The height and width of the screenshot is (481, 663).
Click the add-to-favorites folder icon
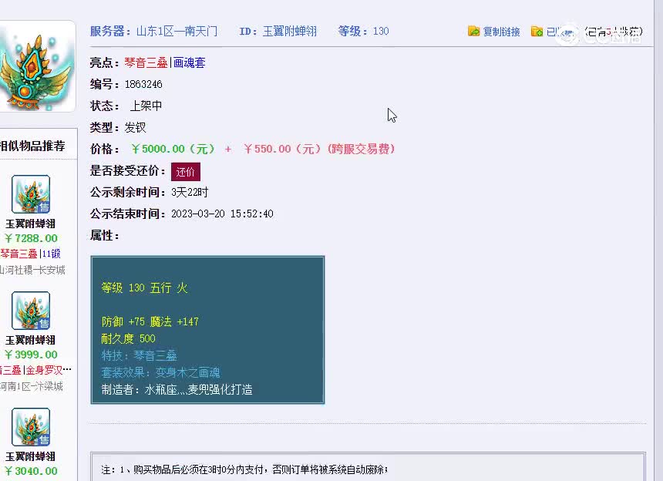(x=537, y=32)
